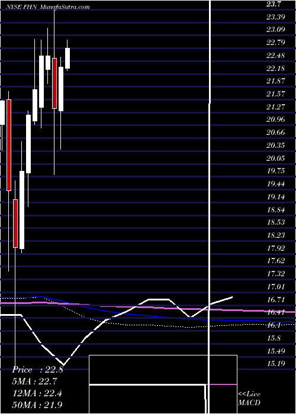
Task: Select the 23.39 price axis label
Action: (276, 17)
